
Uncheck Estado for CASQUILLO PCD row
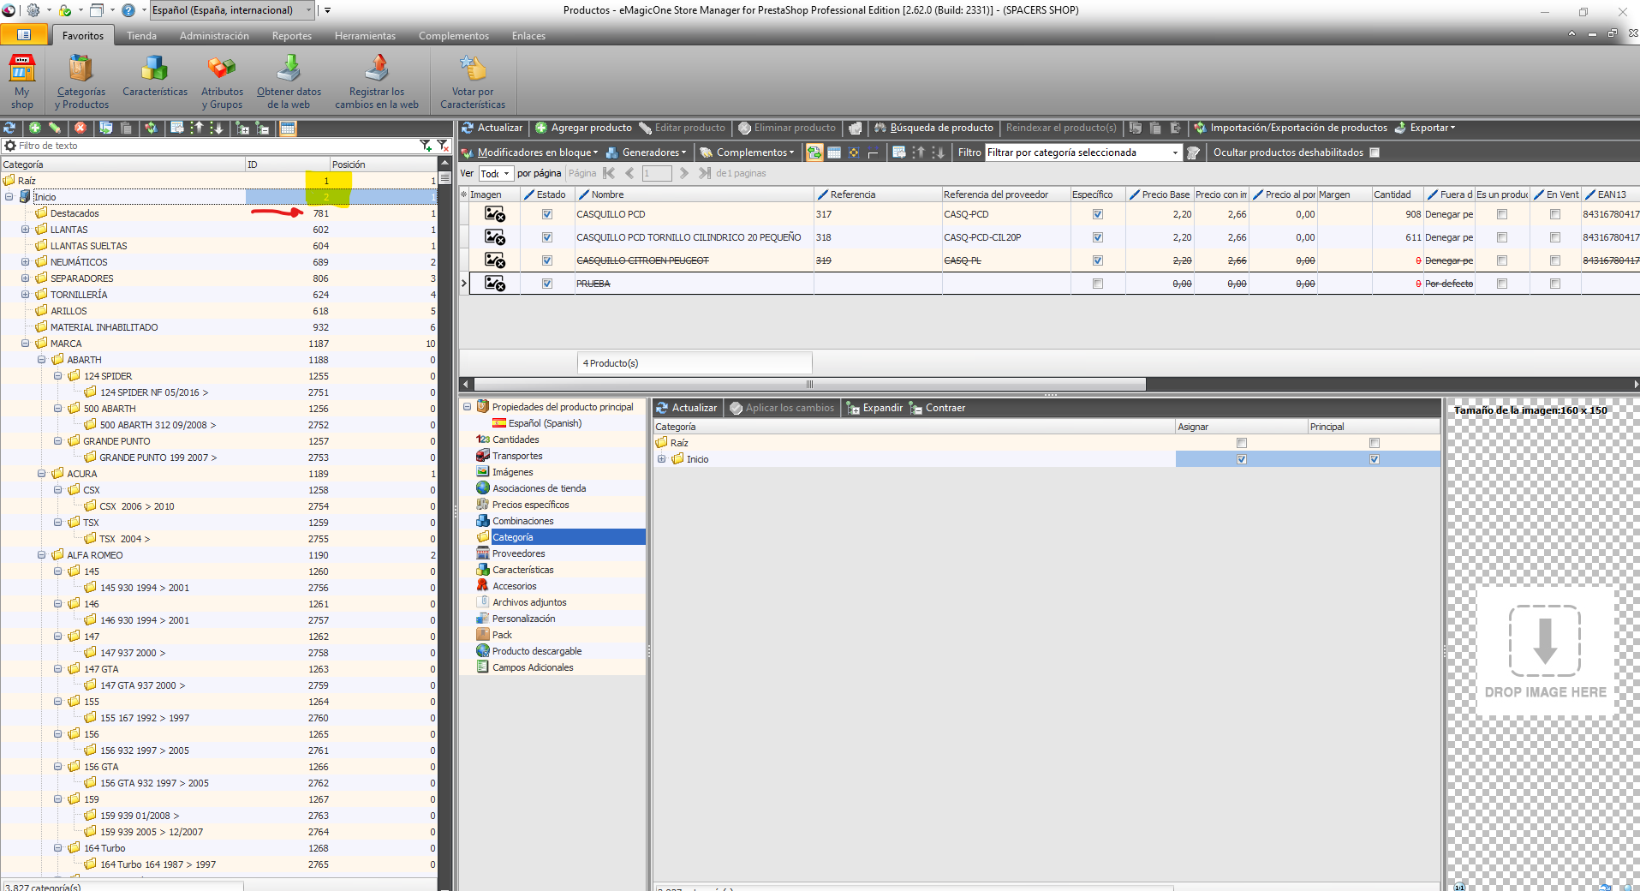tap(547, 214)
